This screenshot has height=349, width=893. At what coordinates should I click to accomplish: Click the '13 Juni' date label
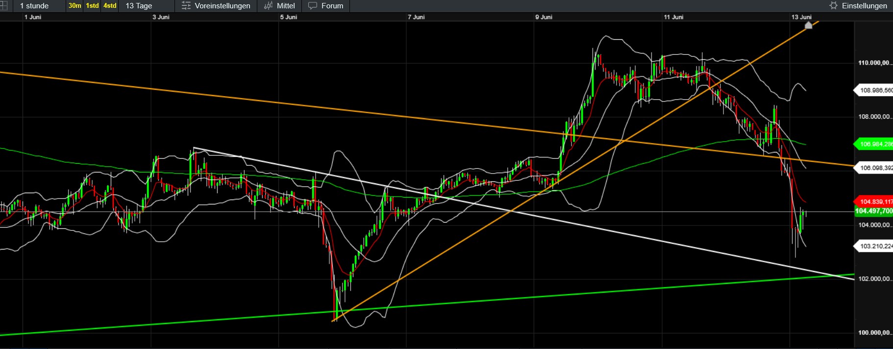(x=801, y=17)
